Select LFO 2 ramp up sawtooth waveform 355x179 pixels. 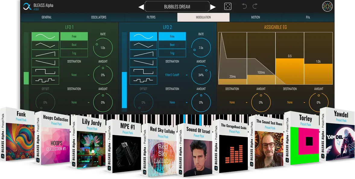pyautogui.click(x=143, y=54)
